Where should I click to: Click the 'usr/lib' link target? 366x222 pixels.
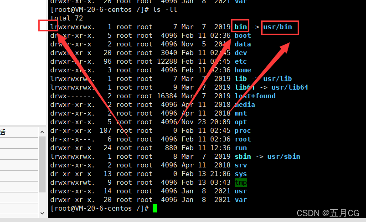277,79
